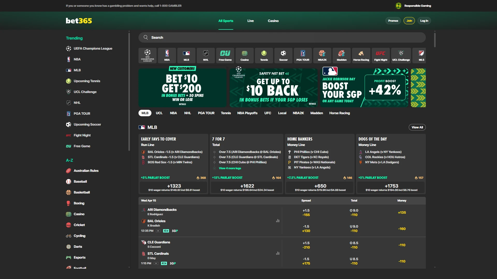Open the NBA sport tile
The width and height of the screenshot is (497, 279).
pyautogui.click(x=167, y=56)
